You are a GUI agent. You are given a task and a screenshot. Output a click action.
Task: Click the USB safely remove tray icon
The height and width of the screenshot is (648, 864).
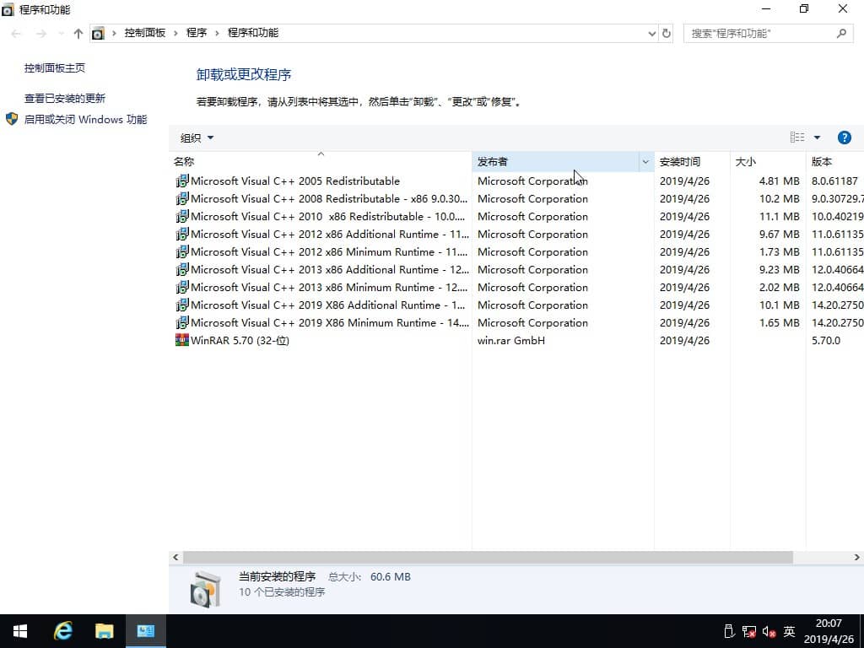tap(729, 631)
